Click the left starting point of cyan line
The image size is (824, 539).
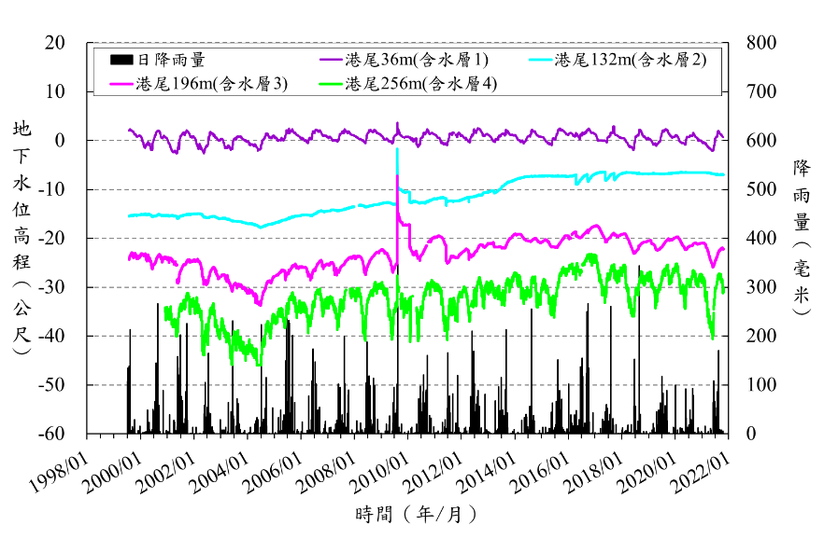[129, 215]
